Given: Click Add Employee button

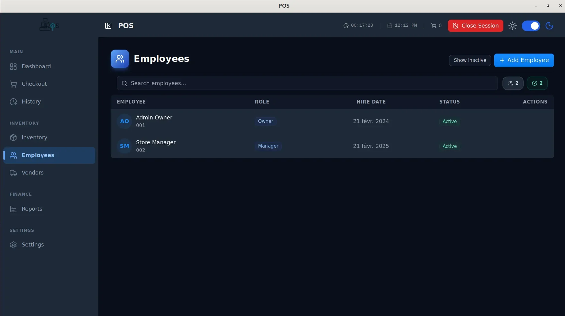Looking at the screenshot, I should tap(524, 60).
